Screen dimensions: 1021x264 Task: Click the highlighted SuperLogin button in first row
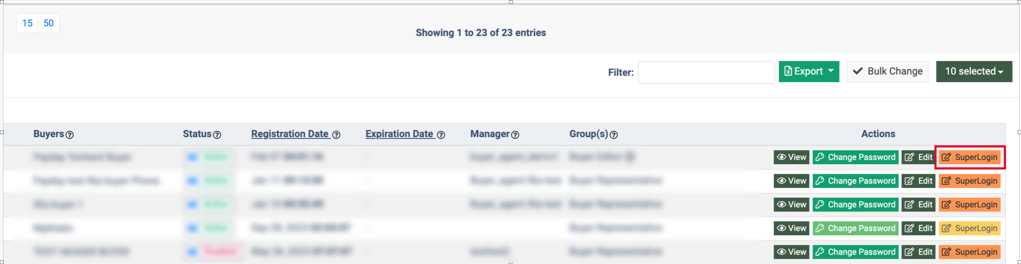pyautogui.click(x=970, y=157)
